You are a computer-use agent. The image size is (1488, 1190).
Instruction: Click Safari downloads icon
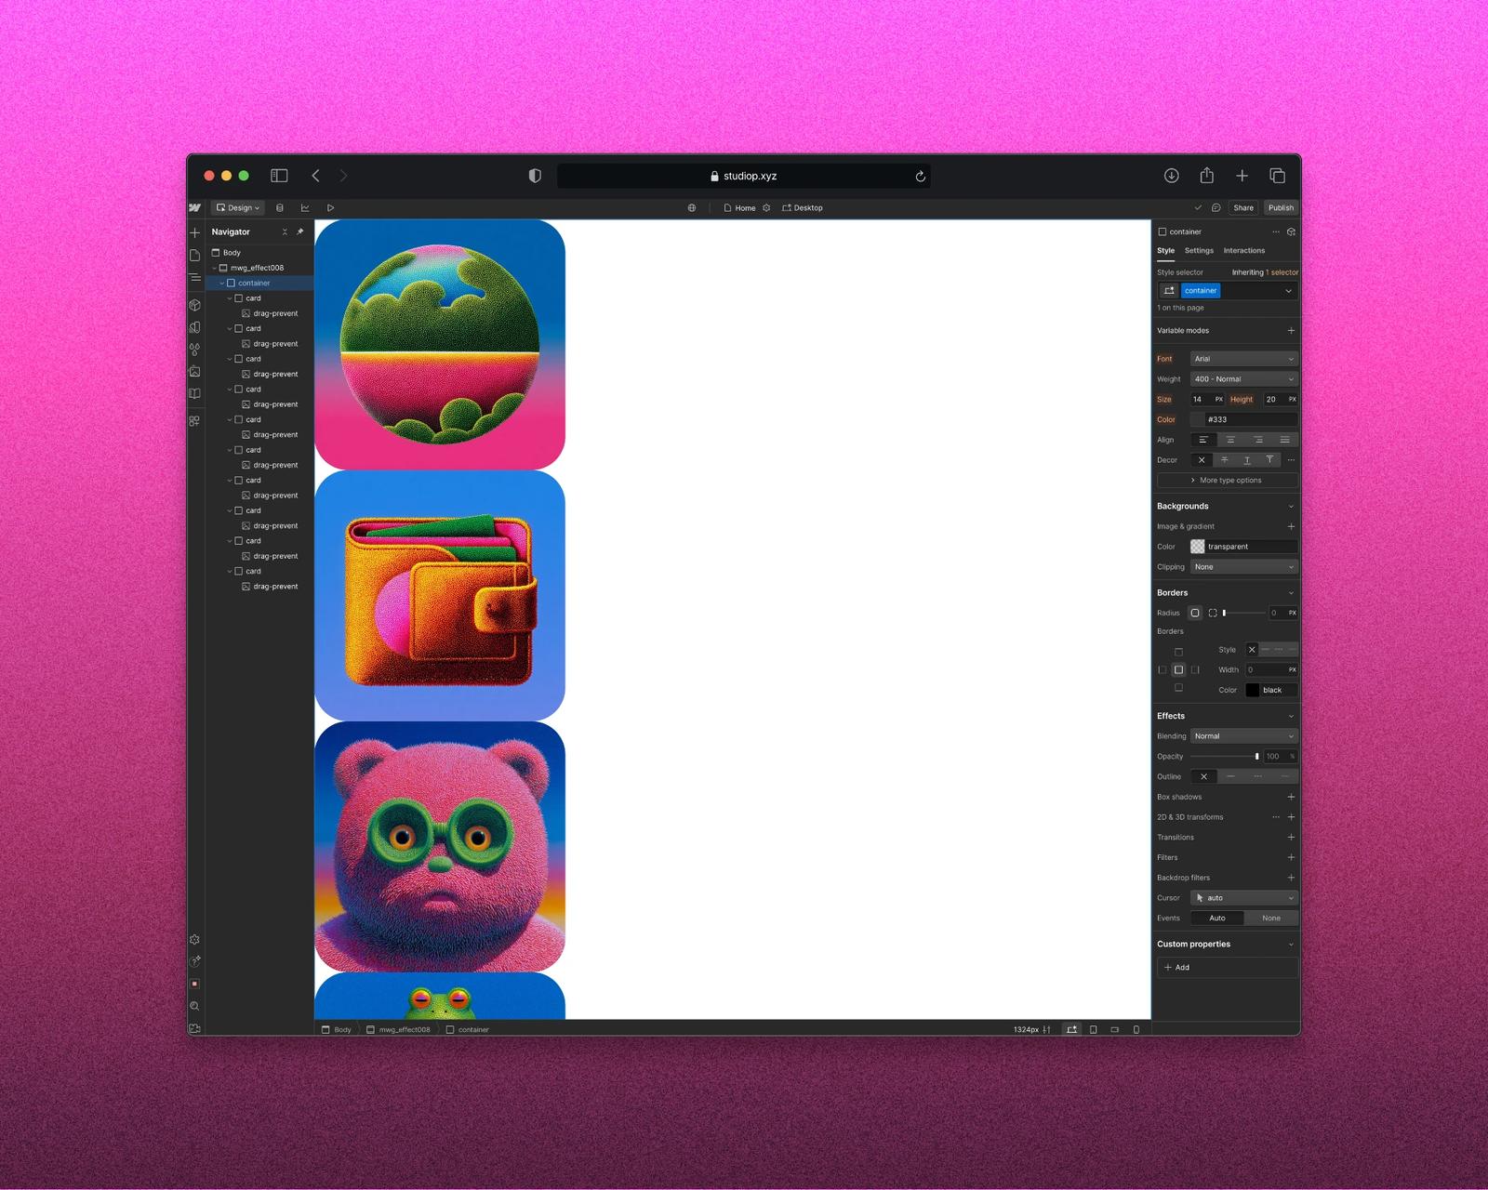[1172, 176]
